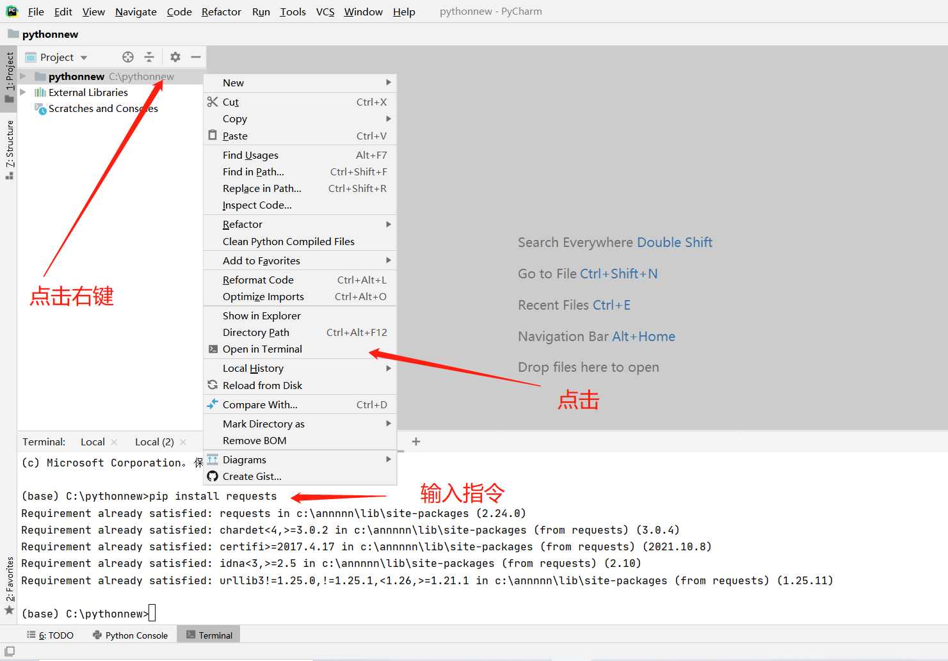Open the Run menu
Viewport: 948px width, 661px height.
point(261,12)
